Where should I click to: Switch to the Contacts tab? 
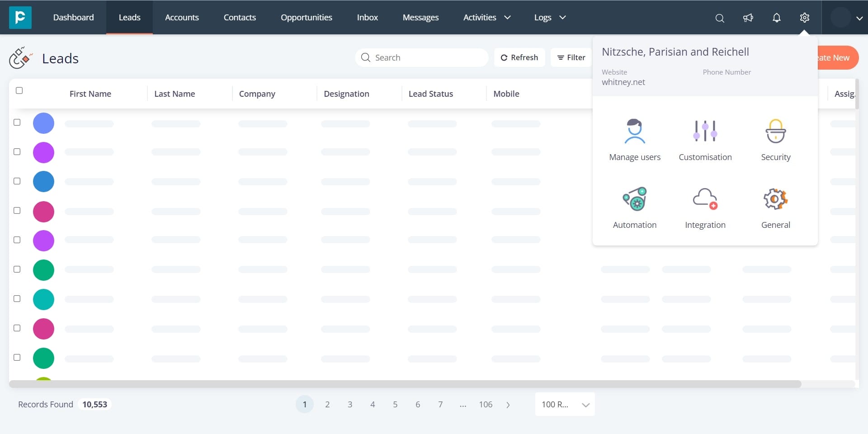[x=240, y=17]
